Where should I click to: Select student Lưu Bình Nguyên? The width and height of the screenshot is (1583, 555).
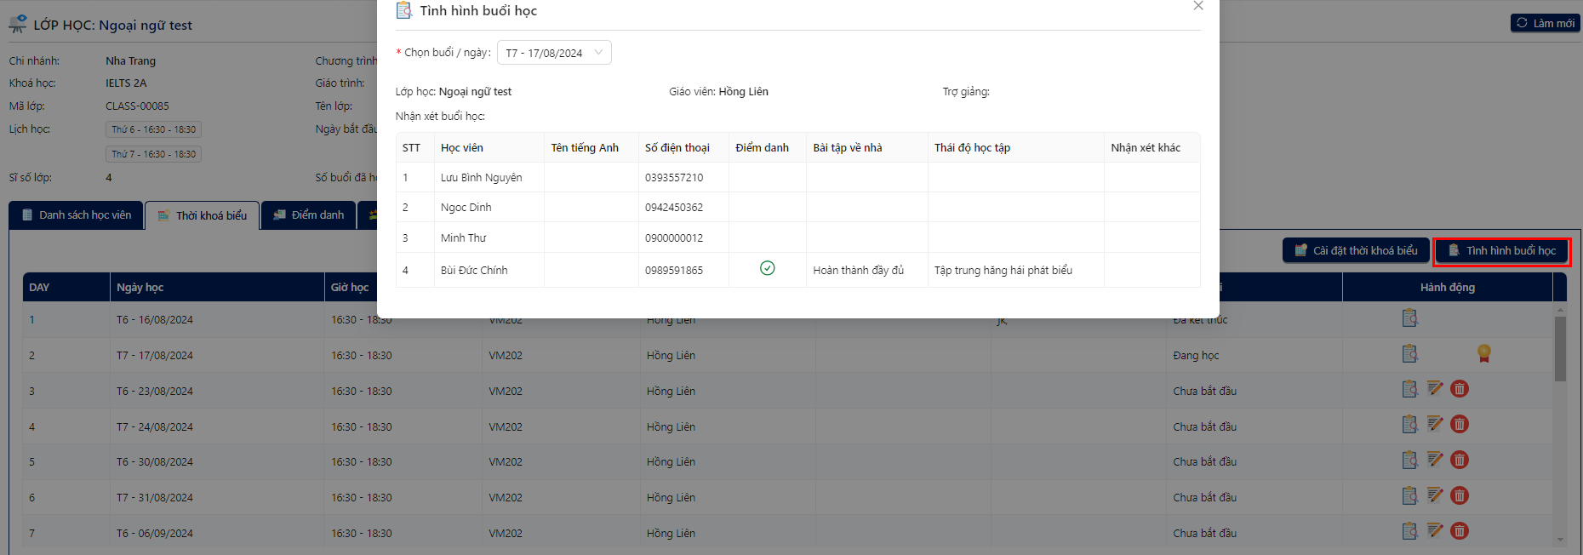(481, 178)
